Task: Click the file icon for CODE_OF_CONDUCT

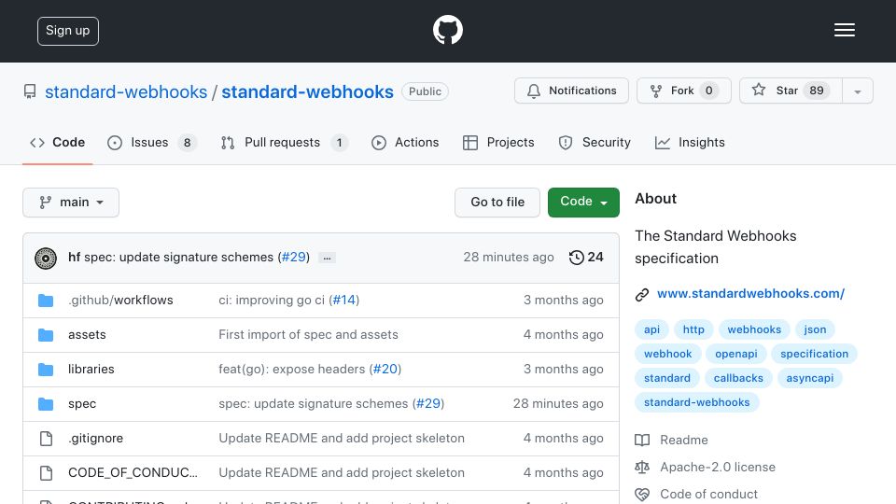Action: click(46, 473)
